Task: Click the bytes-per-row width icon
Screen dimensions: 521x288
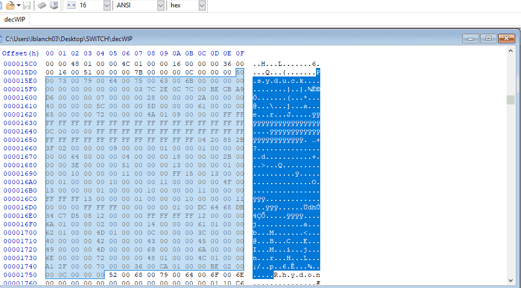Action: (71, 5)
